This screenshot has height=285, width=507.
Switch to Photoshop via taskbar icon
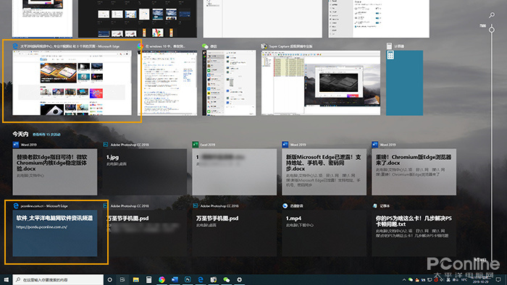point(188,280)
